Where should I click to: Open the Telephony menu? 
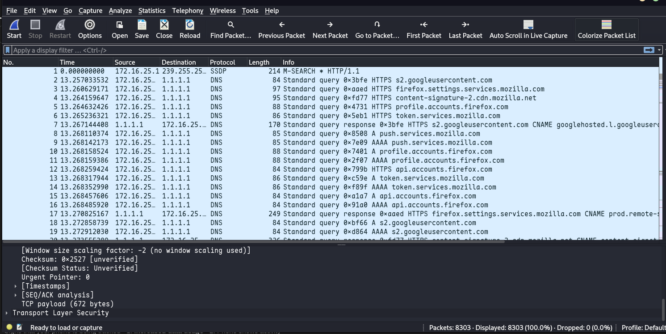point(188,10)
